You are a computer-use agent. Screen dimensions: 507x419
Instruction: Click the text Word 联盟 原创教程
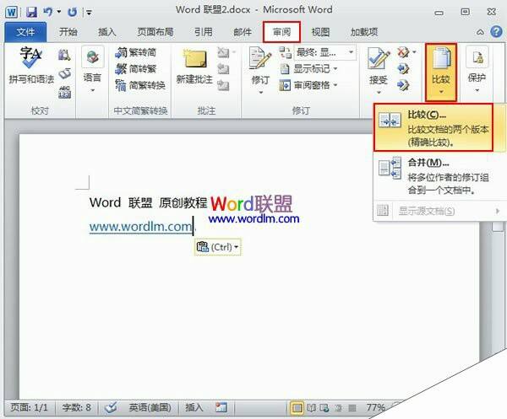click(x=148, y=202)
